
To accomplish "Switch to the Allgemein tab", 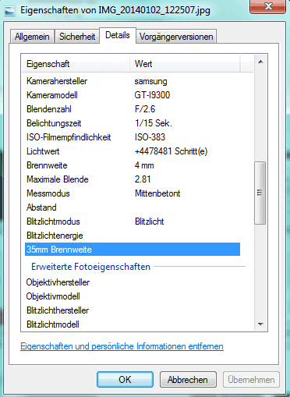I will point(32,37).
